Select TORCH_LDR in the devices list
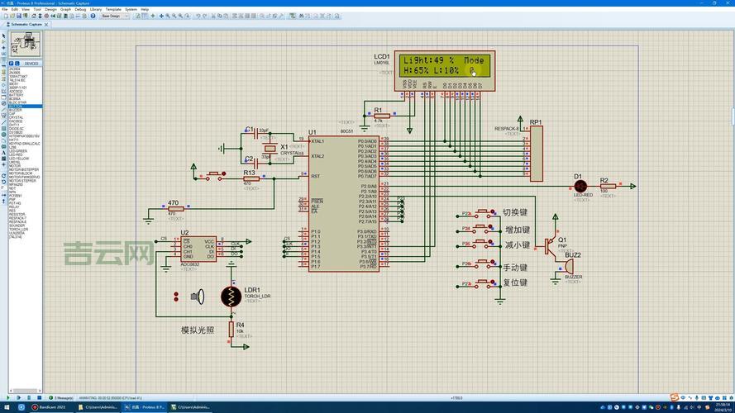Screen dimensions: 735x413 click(x=18, y=229)
